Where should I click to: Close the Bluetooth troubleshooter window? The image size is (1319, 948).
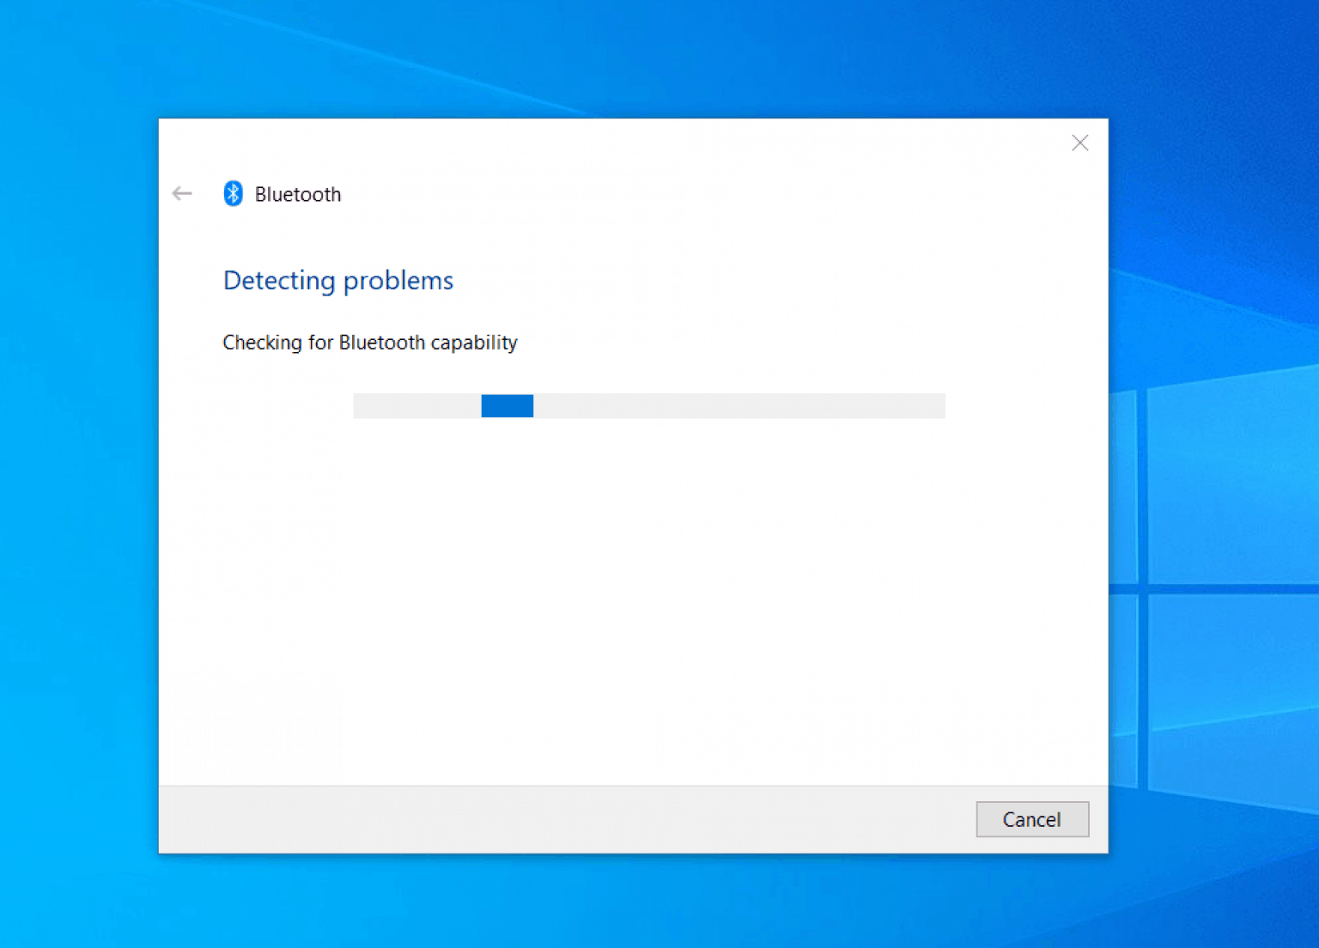point(1080,143)
